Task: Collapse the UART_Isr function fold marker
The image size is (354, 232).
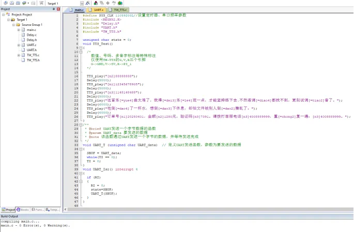Action: (x=81, y=173)
